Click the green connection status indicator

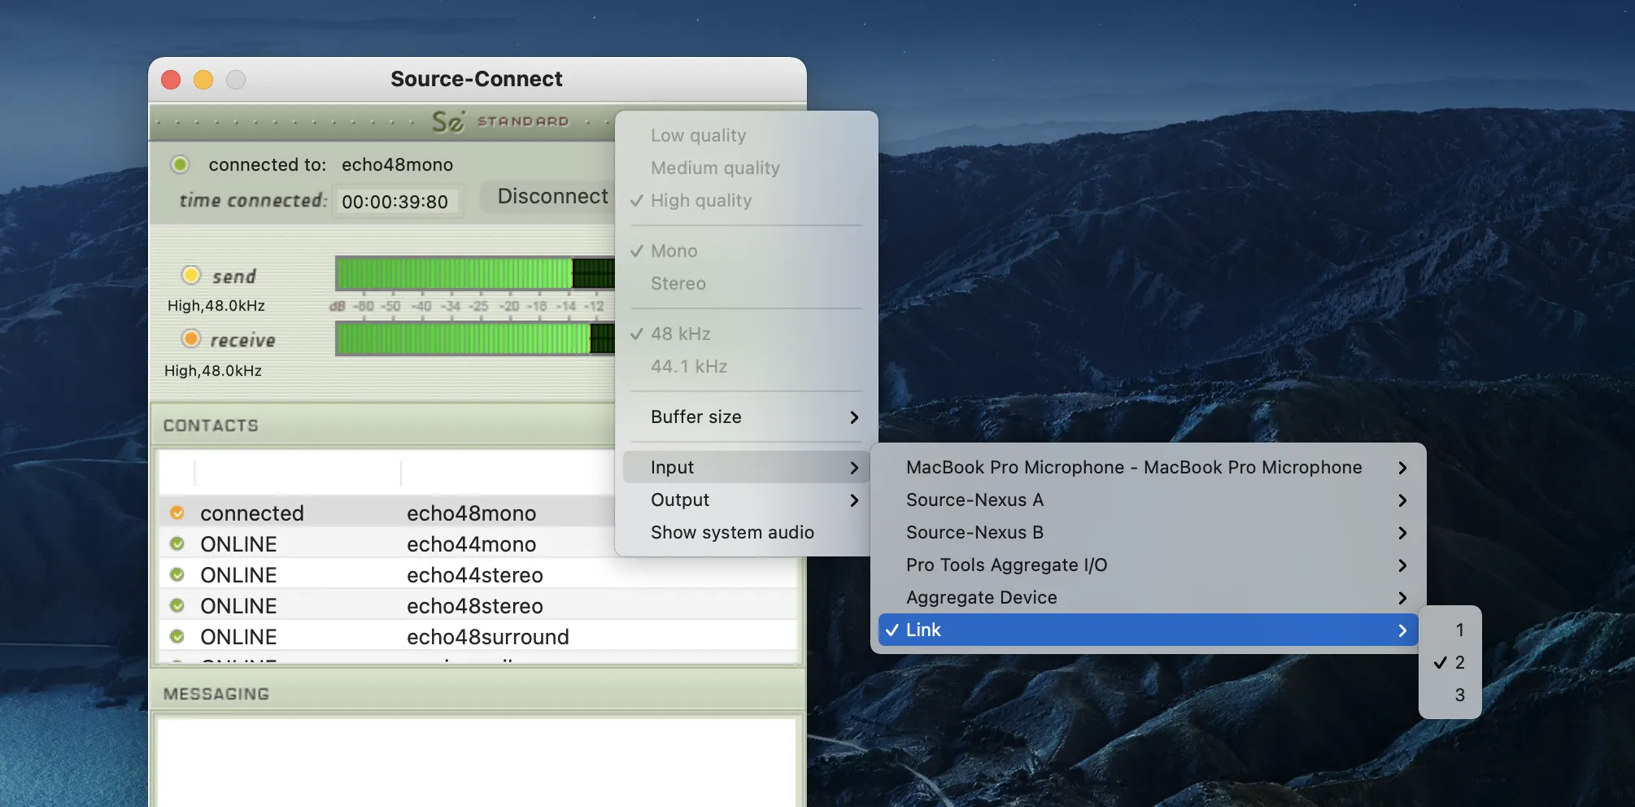point(180,164)
